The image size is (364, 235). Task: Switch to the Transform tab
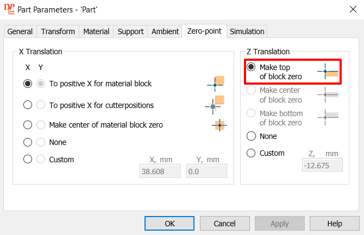(x=58, y=31)
